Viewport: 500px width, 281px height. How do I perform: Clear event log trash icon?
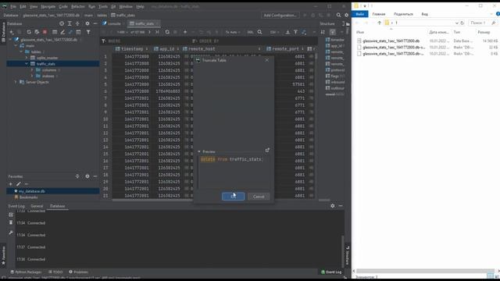click(11, 222)
